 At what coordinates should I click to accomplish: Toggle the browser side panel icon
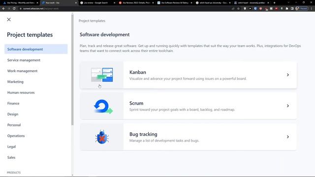coord(292,9)
